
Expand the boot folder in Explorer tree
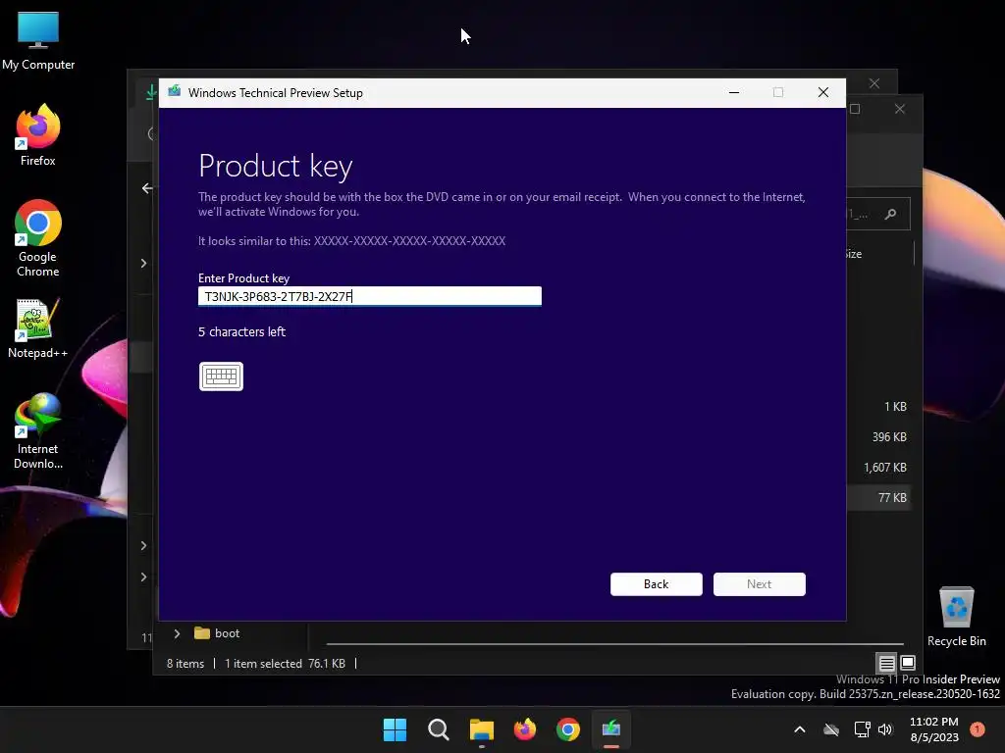177,633
